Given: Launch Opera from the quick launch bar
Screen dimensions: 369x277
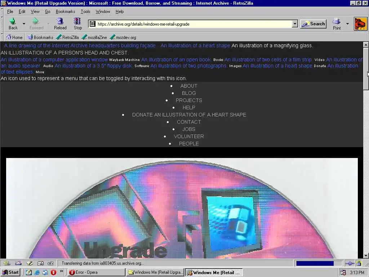Looking at the screenshot, I should click(53, 273).
